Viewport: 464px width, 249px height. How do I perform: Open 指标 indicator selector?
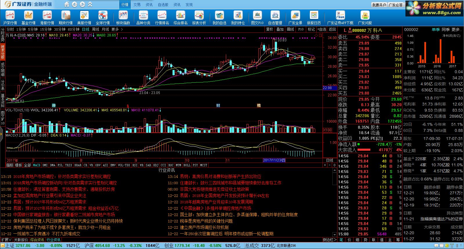[x=10, y=165]
